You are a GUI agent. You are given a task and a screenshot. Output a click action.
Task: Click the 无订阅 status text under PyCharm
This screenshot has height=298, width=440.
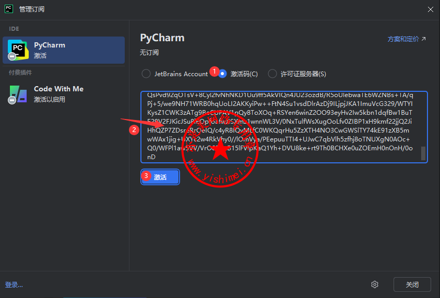tap(149, 53)
